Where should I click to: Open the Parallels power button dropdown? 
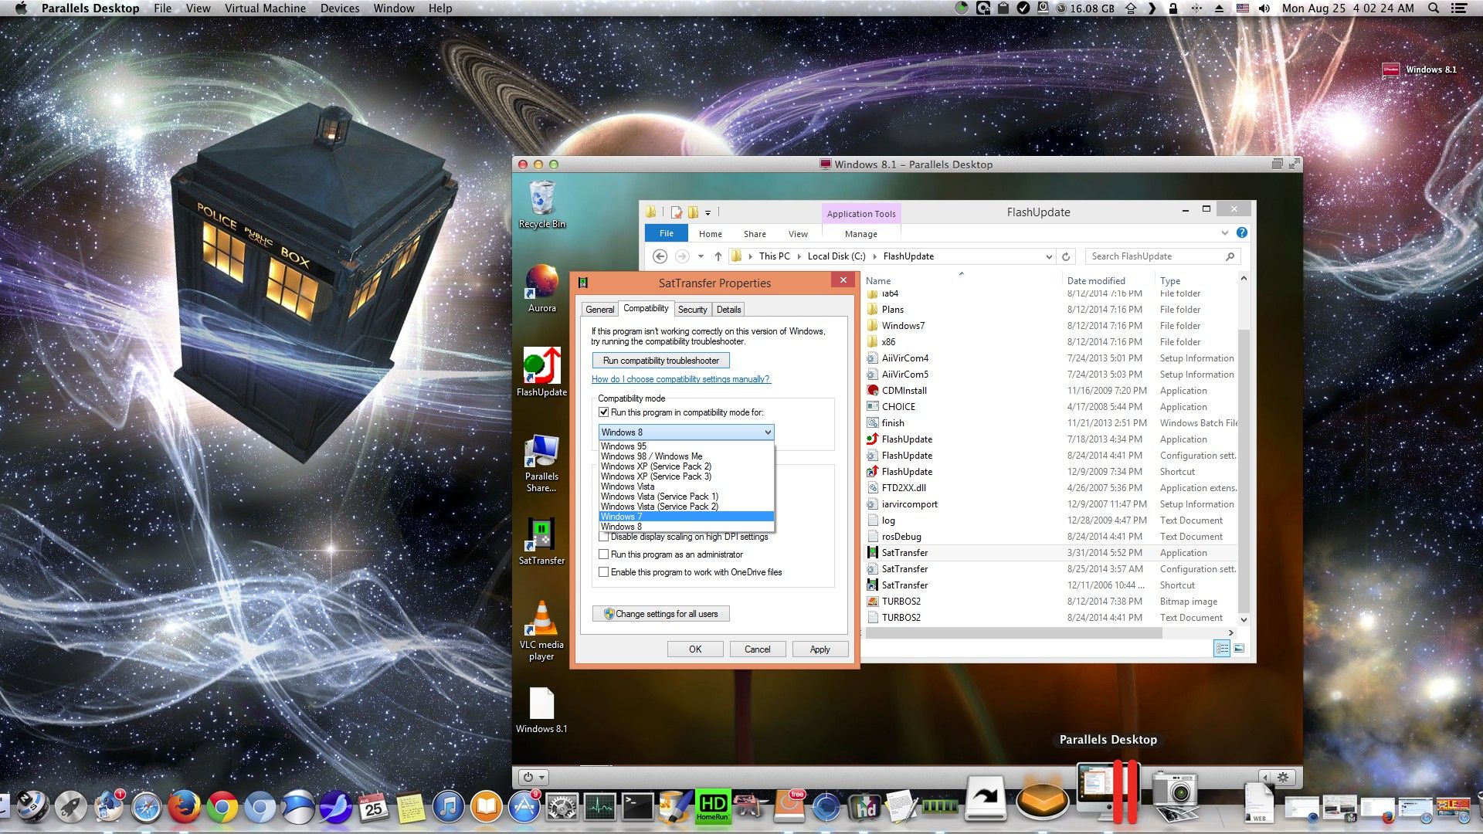click(x=534, y=778)
